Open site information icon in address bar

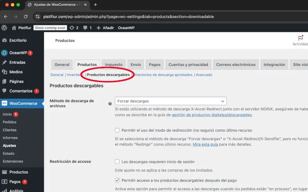[x=38, y=17]
